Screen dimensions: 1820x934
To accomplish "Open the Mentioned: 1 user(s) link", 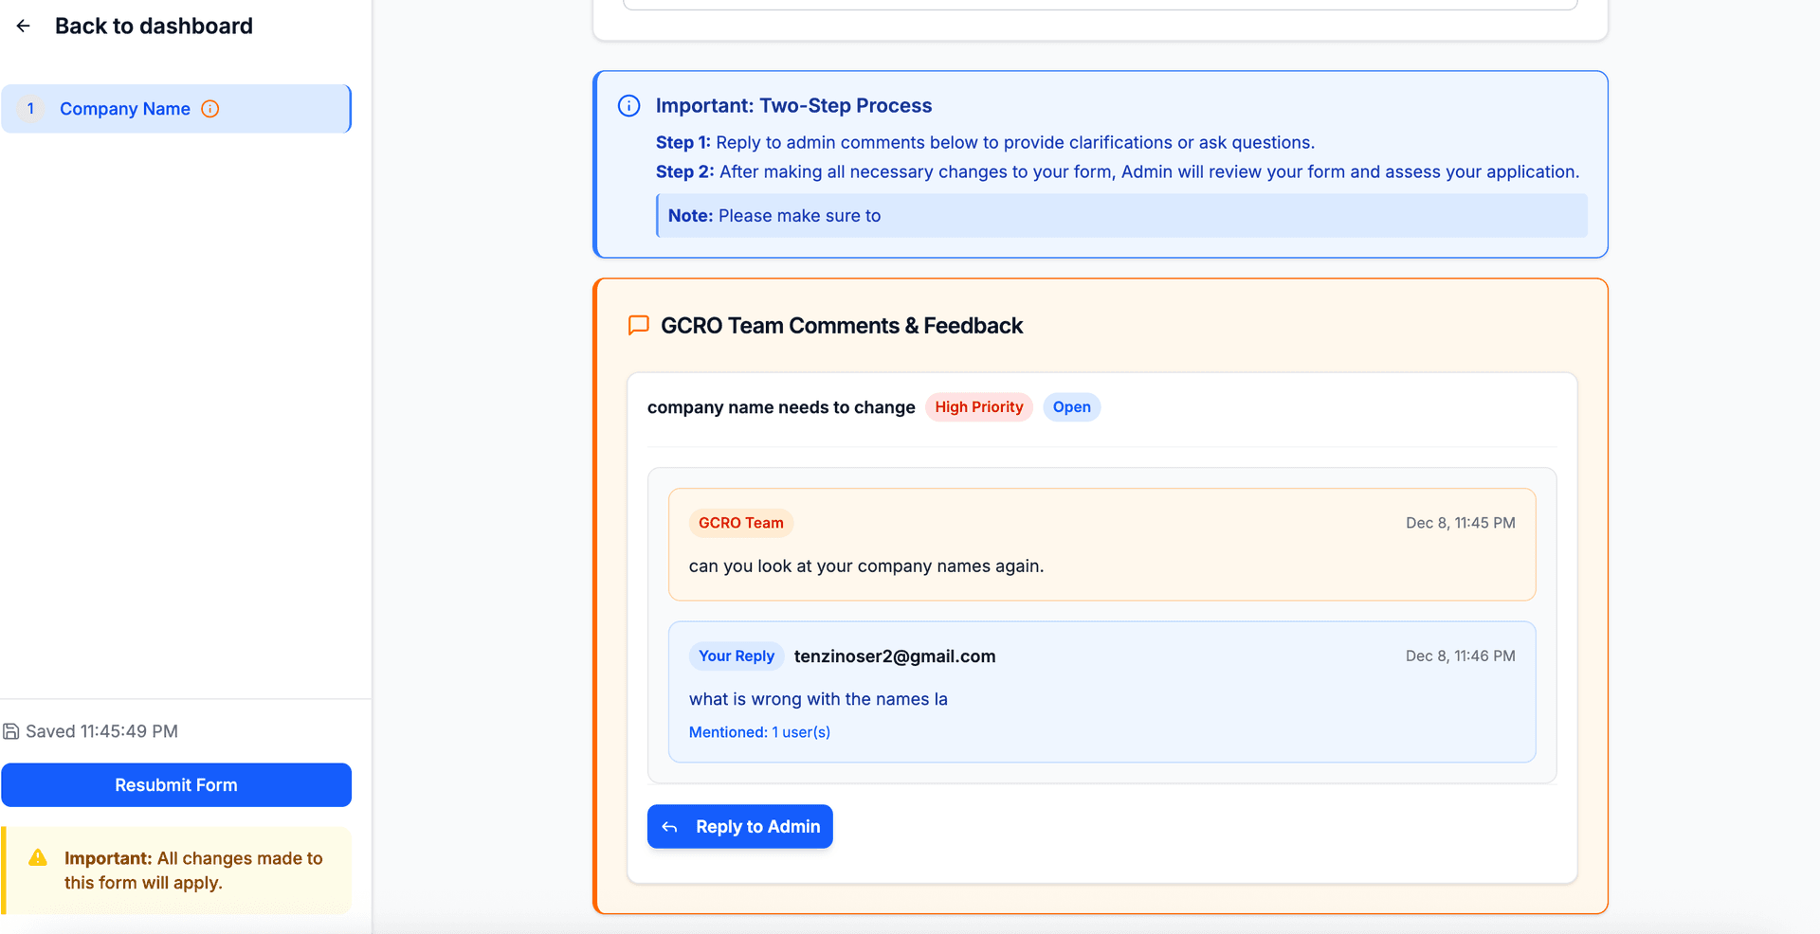I will (x=759, y=731).
